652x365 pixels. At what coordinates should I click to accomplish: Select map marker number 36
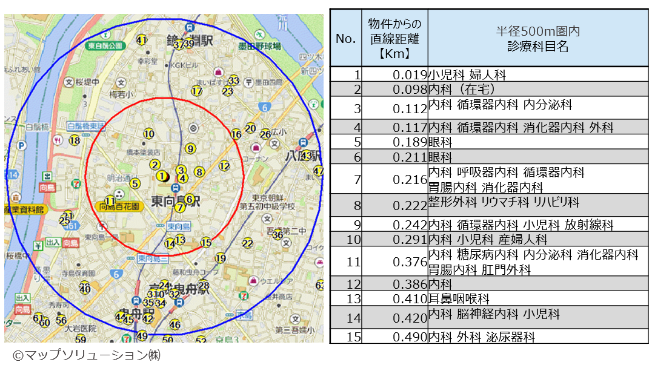pos(278,235)
